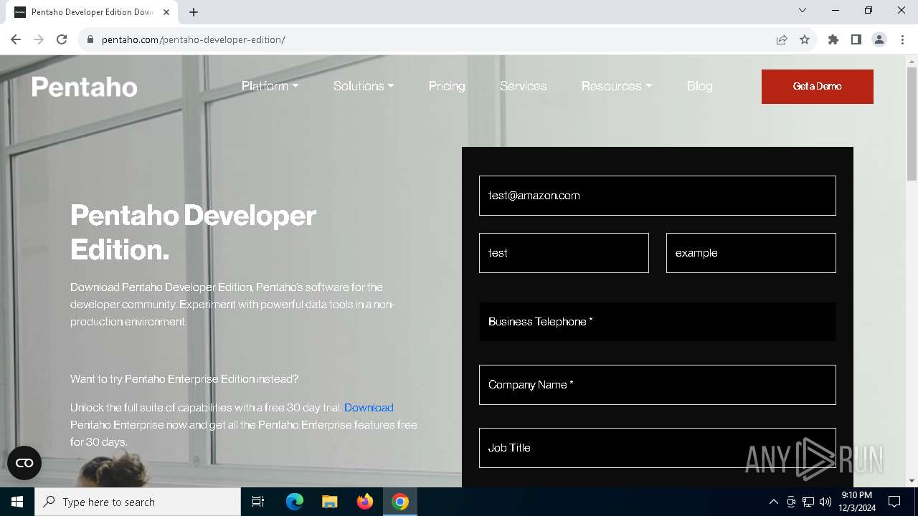Open the Services page
The height and width of the screenshot is (516, 918).
523,86
